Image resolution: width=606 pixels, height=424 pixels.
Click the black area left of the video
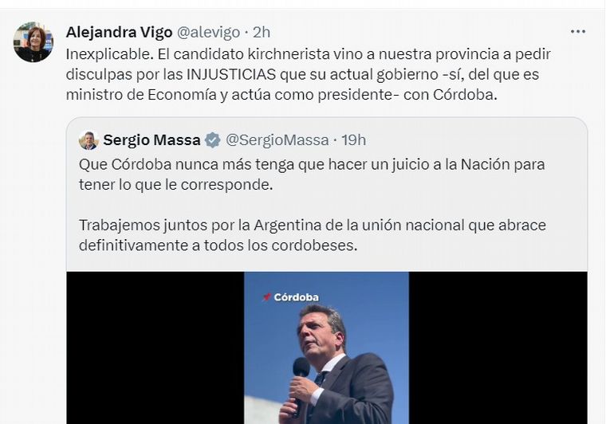(x=155, y=347)
